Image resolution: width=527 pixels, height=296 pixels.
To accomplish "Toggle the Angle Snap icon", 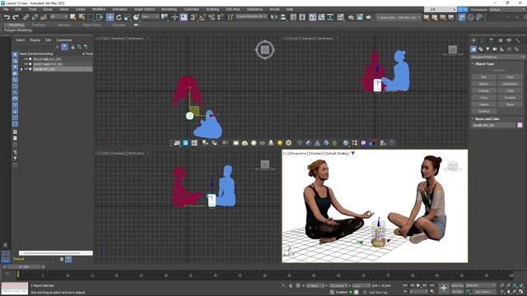I will (203, 17).
